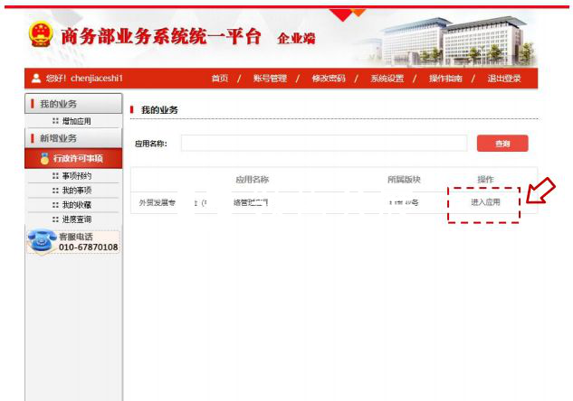Viewport: 573px width, 401px height.
Task: Click 退出登录 to log out
Action: (x=504, y=79)
